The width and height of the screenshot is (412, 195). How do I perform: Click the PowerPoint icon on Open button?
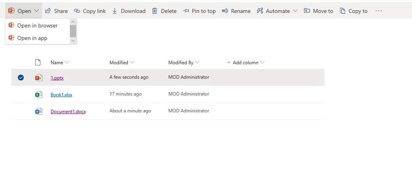coord(11,11)
